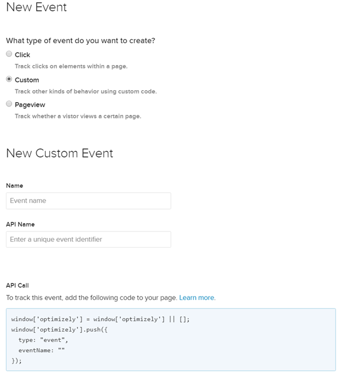Click the code line ending '|| [];'
The height and width of the screenshot is (373, 341).
[100, 319]
